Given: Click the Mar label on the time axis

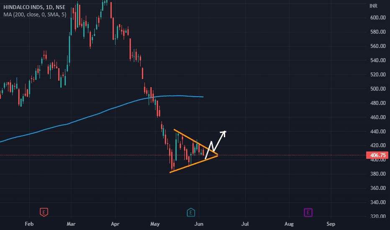Looking at the screenshot, I should click(71, 224).
